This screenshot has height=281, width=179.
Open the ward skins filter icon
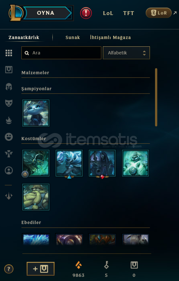point(9,154)
